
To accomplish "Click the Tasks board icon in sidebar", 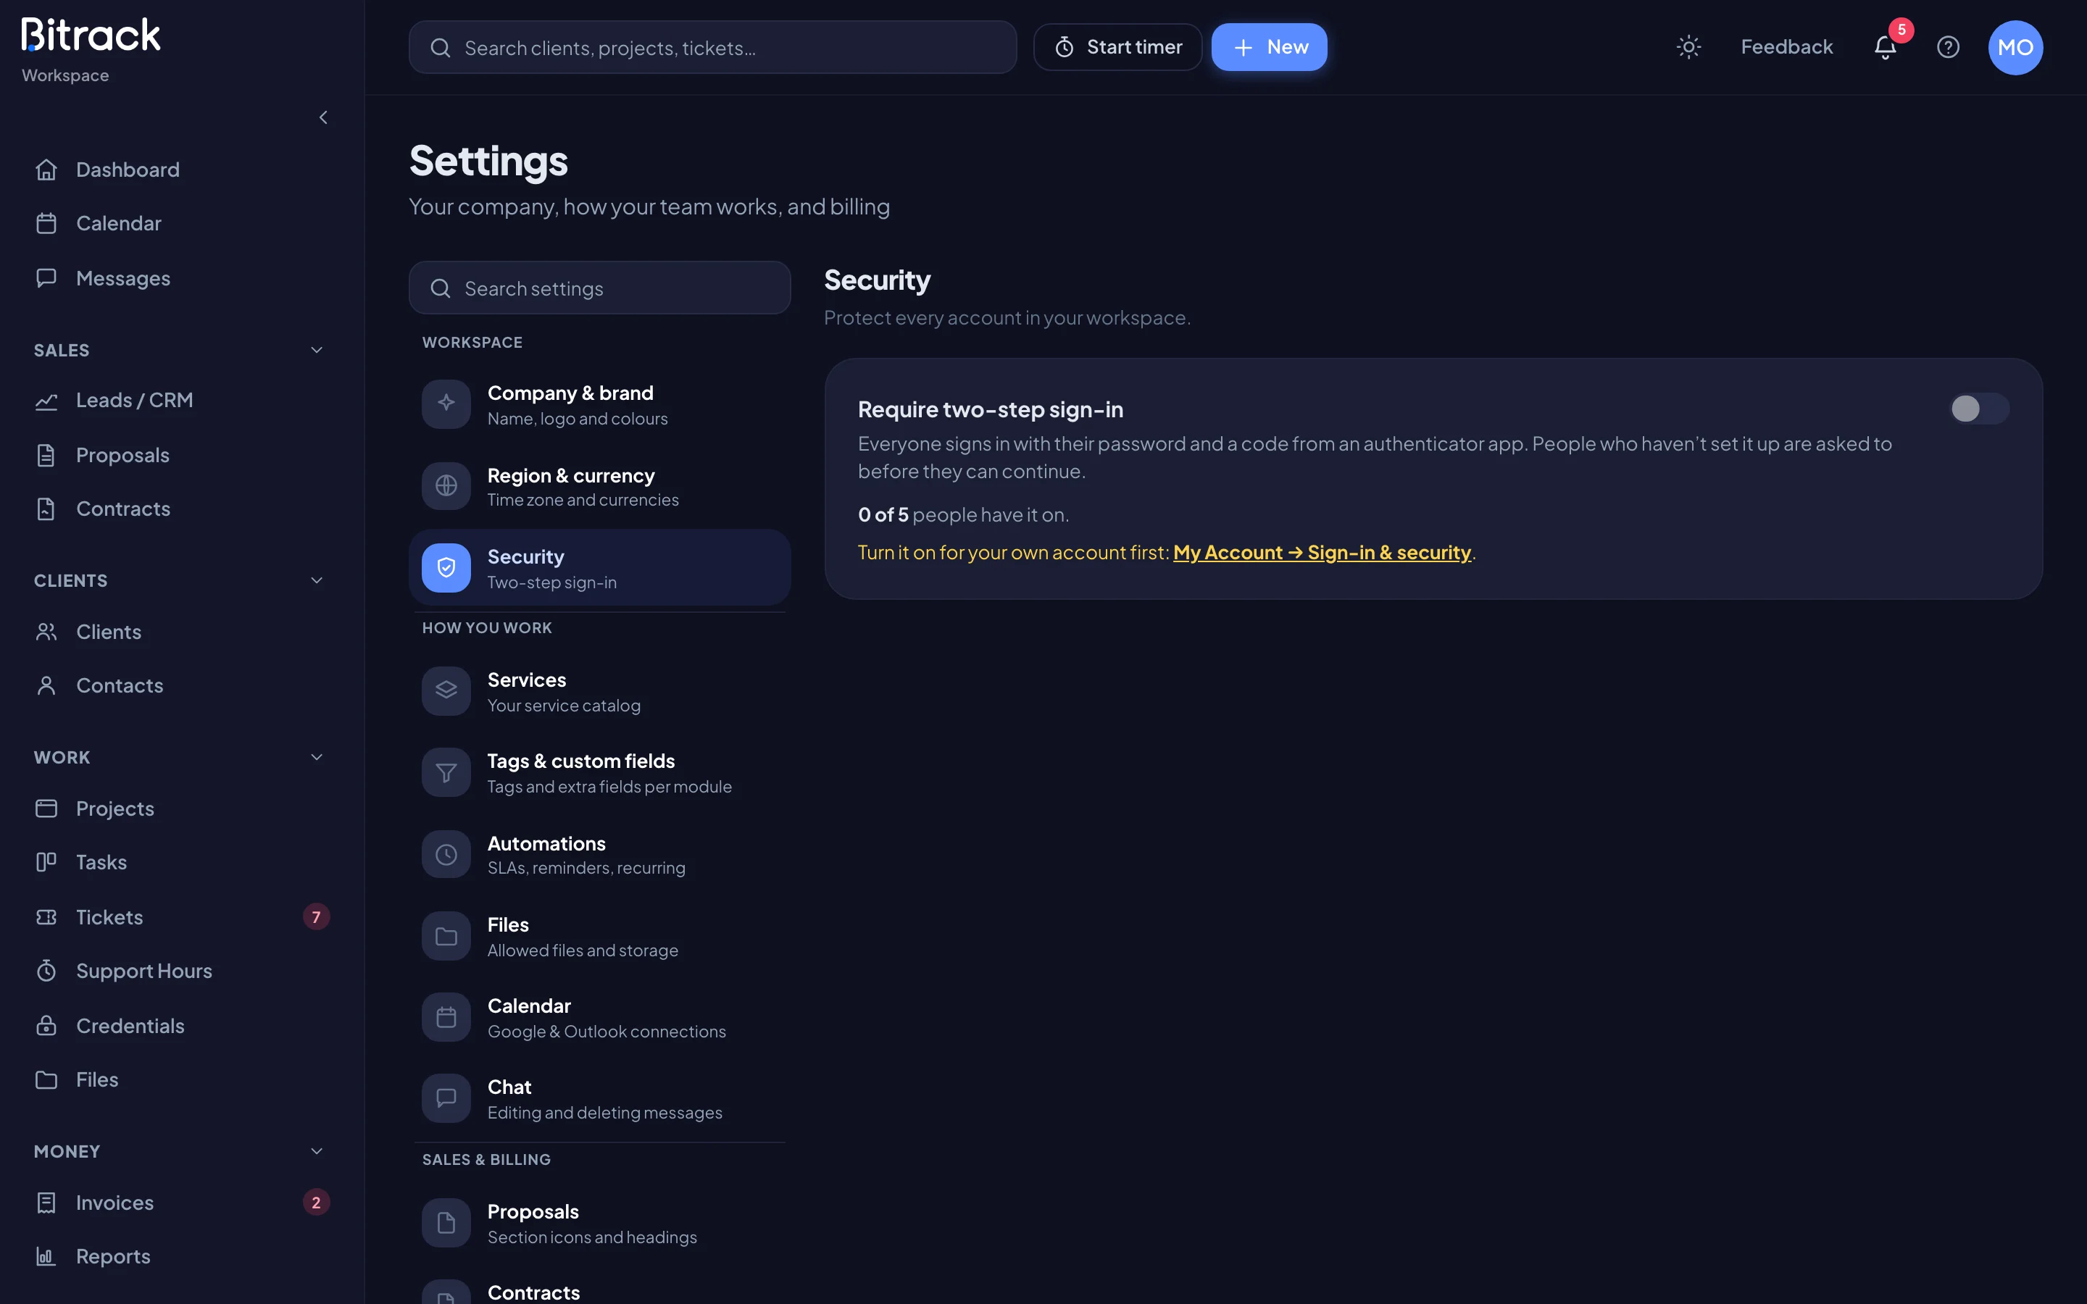I will tap(46, 862).
